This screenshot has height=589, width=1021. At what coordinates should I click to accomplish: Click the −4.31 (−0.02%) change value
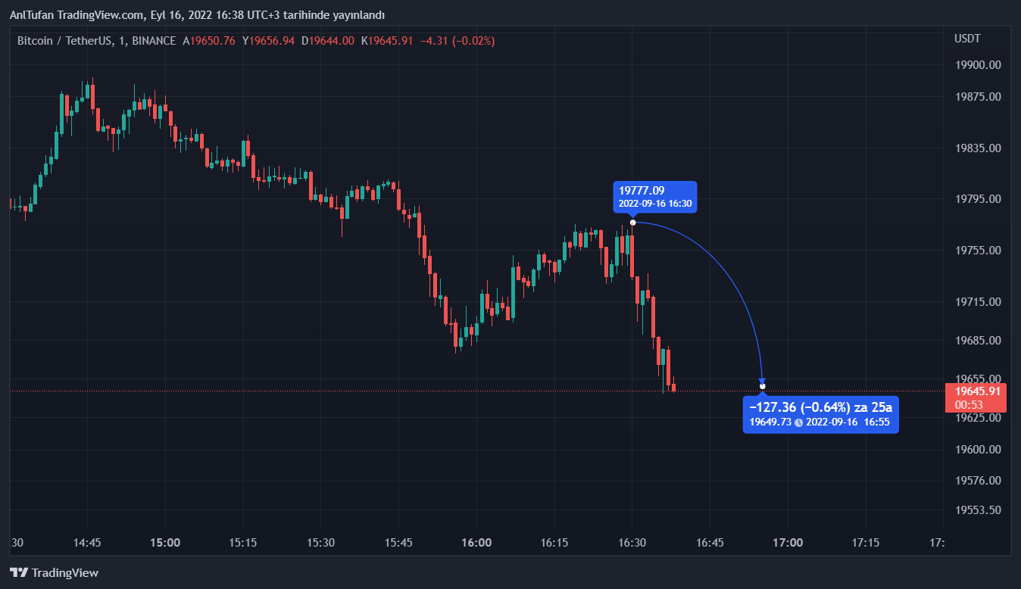click(457, 41)
